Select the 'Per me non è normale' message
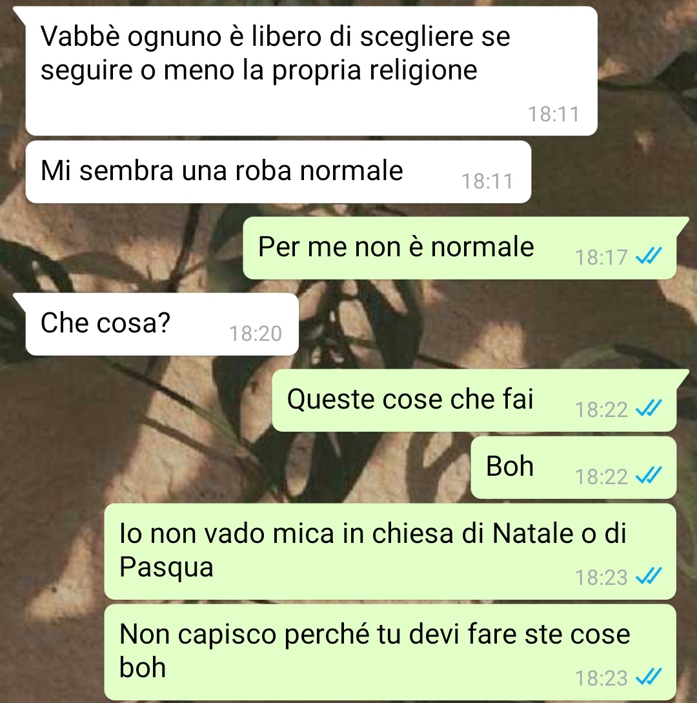 click(x=460, y=248)
